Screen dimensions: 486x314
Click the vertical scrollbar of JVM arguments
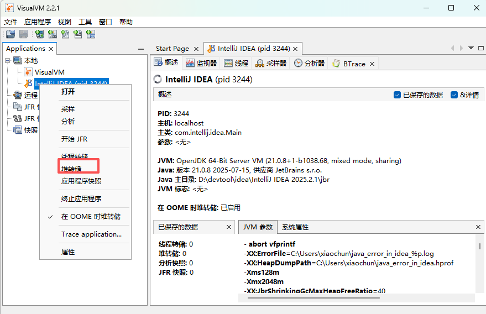pyautogui.click(x=480, y=246)
